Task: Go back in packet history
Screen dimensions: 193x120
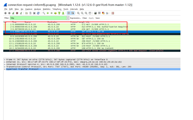Action: 48,13
